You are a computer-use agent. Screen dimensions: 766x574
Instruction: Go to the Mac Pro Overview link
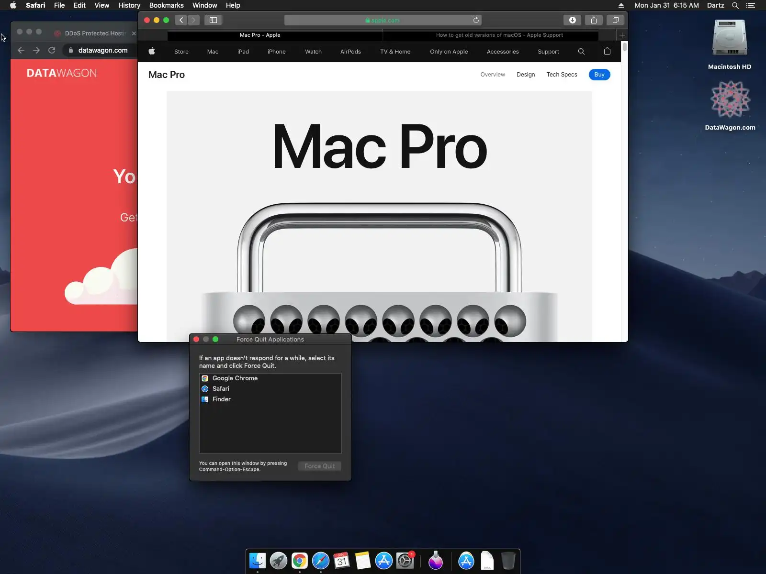(493, 75)
